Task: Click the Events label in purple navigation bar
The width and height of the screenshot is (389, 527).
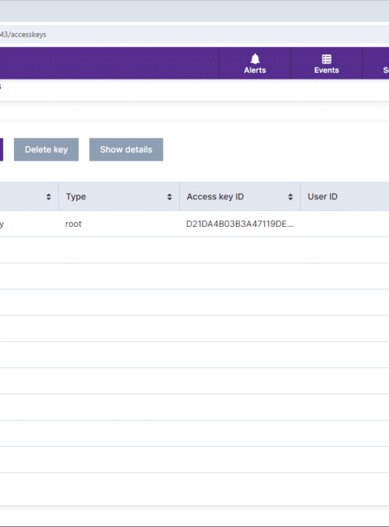Action: (x=327, y=71)
